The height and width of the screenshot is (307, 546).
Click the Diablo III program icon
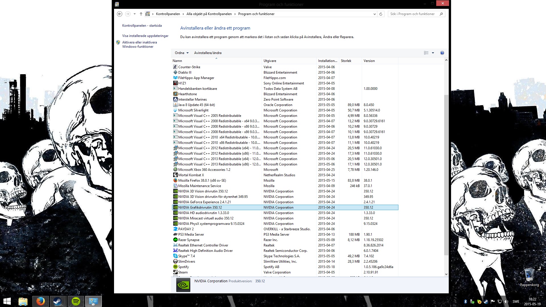tap(175, 72)
